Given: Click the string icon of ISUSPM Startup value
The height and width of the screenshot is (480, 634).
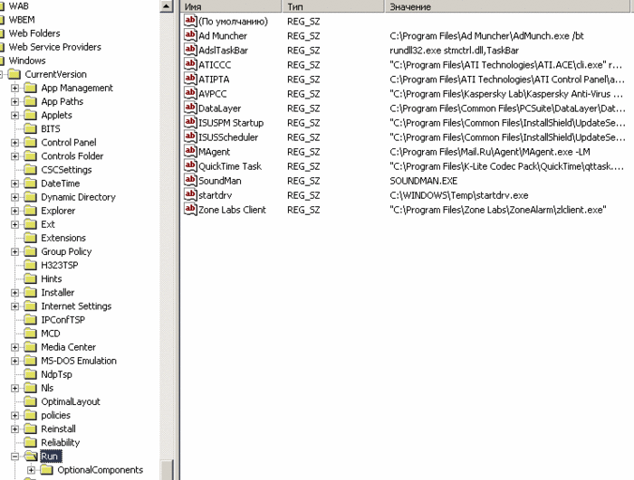Looking at the screenshot, I should coord(190,122).
